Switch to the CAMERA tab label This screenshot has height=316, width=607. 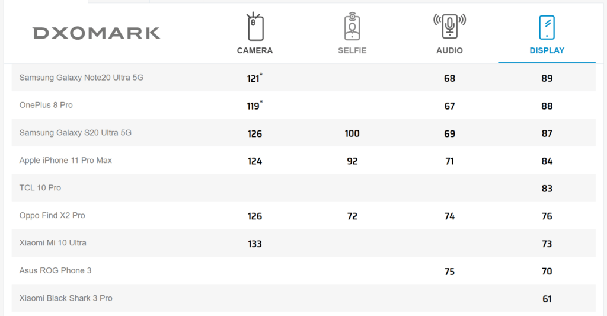[255, 50]
